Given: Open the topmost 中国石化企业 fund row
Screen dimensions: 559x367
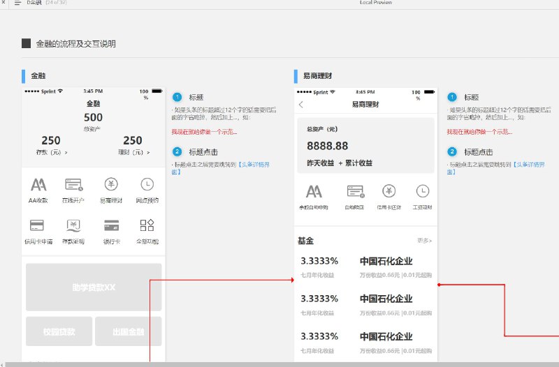Looking at the screenshot, I should click(x=365, y=267).
